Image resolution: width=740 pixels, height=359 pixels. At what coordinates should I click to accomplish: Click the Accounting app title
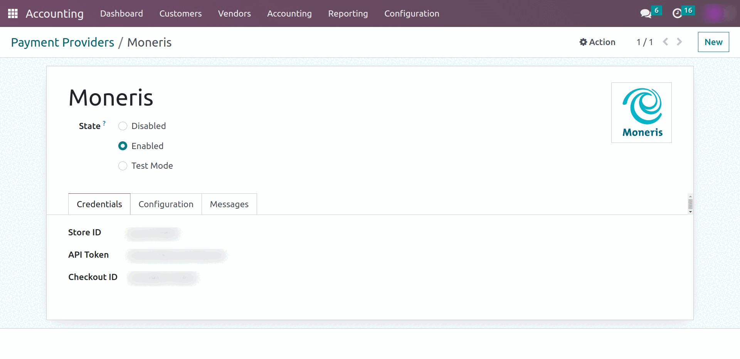(55, 13)
